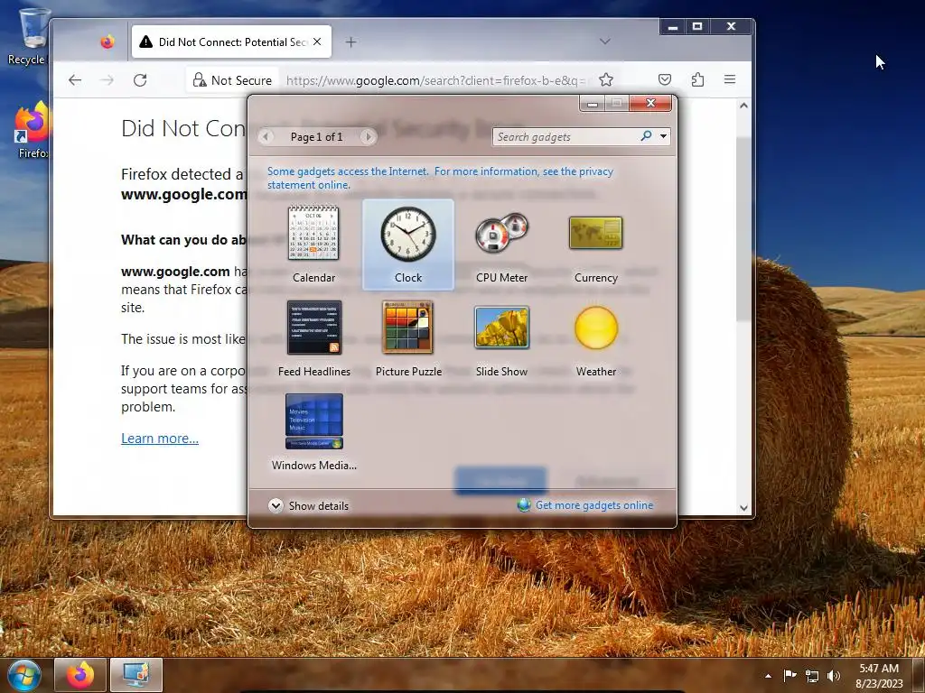
Task: Click the network tray icon
Action: pos(812,677)
